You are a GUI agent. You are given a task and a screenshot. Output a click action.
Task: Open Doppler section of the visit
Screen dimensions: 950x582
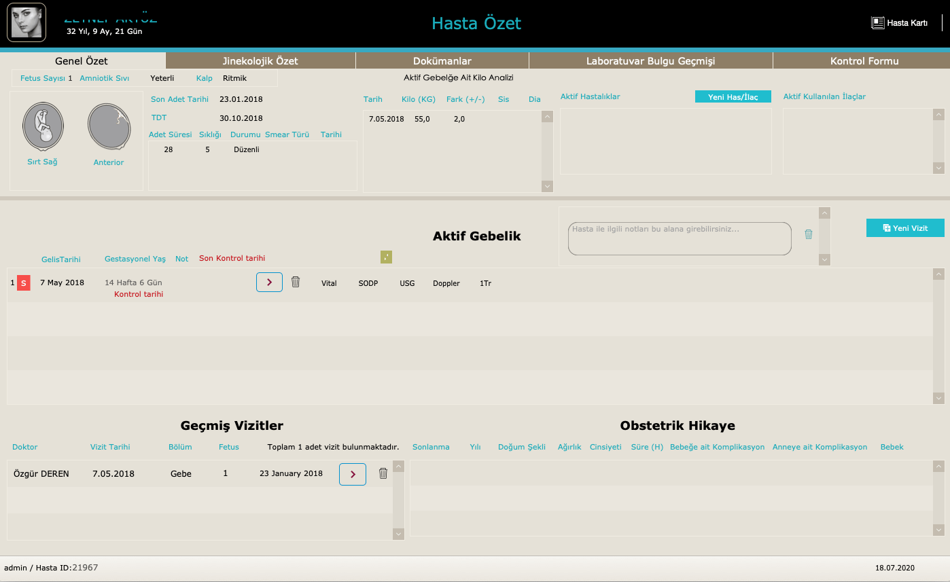(446, 283)
